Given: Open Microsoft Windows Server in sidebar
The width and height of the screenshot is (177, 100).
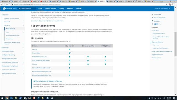Looking at the screenshot, I should [x=13, y=36].
